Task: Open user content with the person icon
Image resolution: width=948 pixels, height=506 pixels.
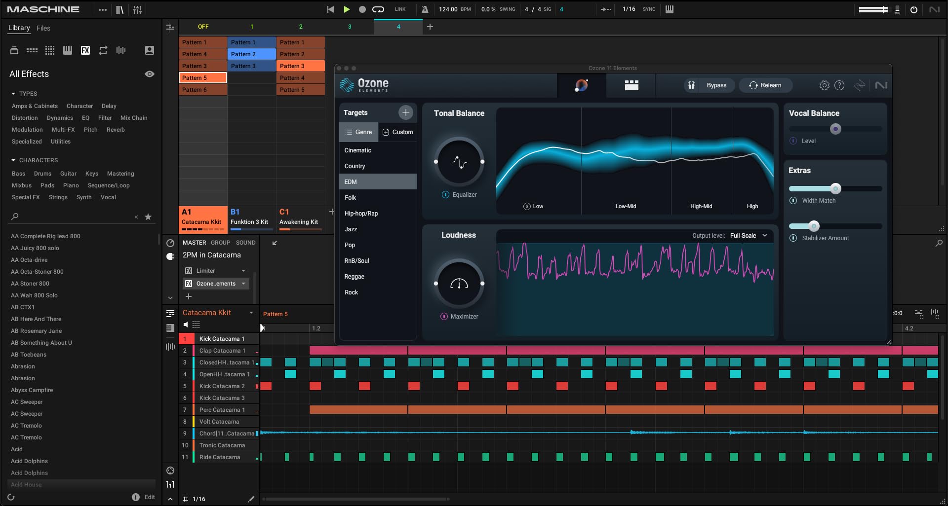Action: pos(149,50)
